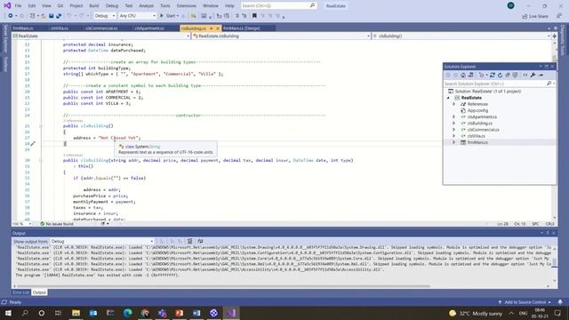Click the Save file toolbar icon

[52, 16]
